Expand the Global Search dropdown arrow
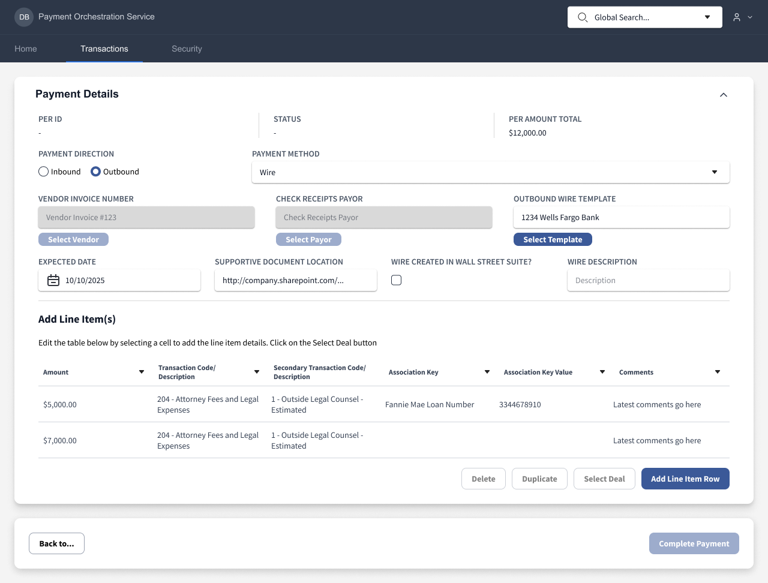Image resolution: width=768 pixels, height=583 pixels. point(707,17)
